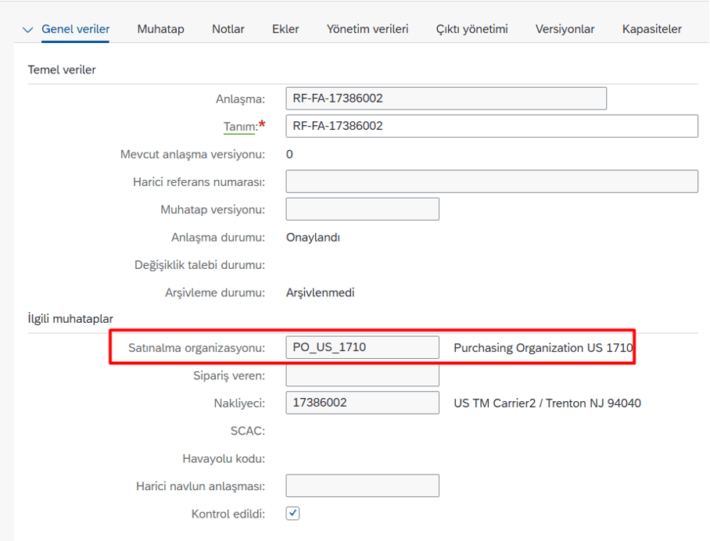Select the Kapasiteler tab
This screenshot has width=710, height=541.
point(651,29)
